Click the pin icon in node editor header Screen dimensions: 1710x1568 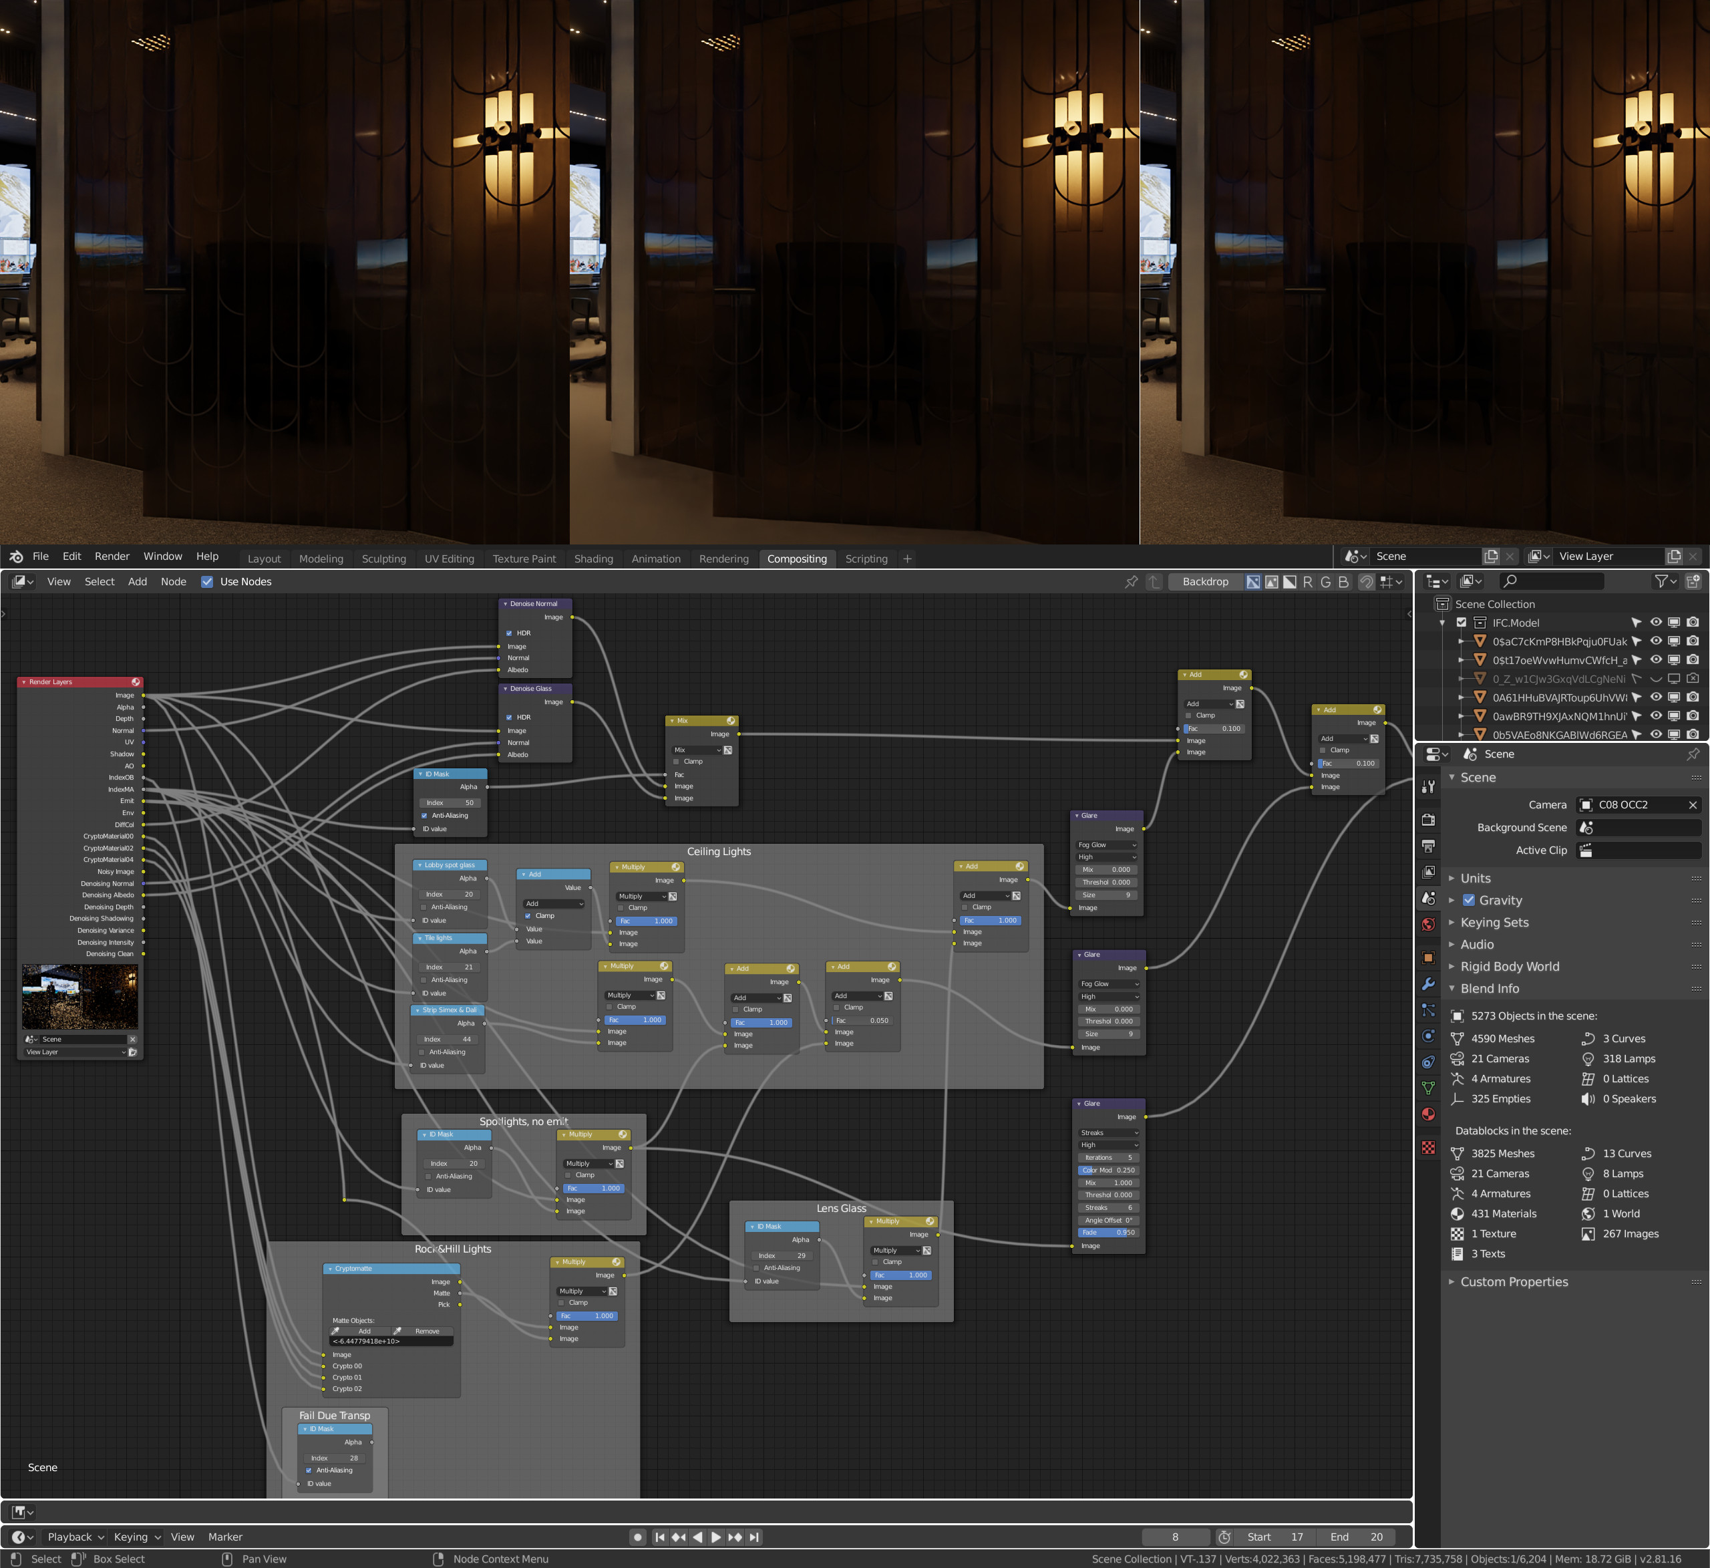(x=1131, y=582)
